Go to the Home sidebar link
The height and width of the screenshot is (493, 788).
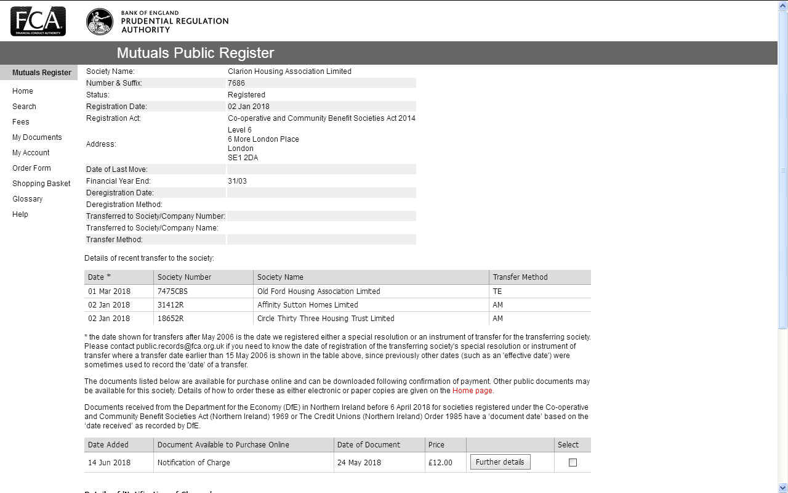click(23, 91)
